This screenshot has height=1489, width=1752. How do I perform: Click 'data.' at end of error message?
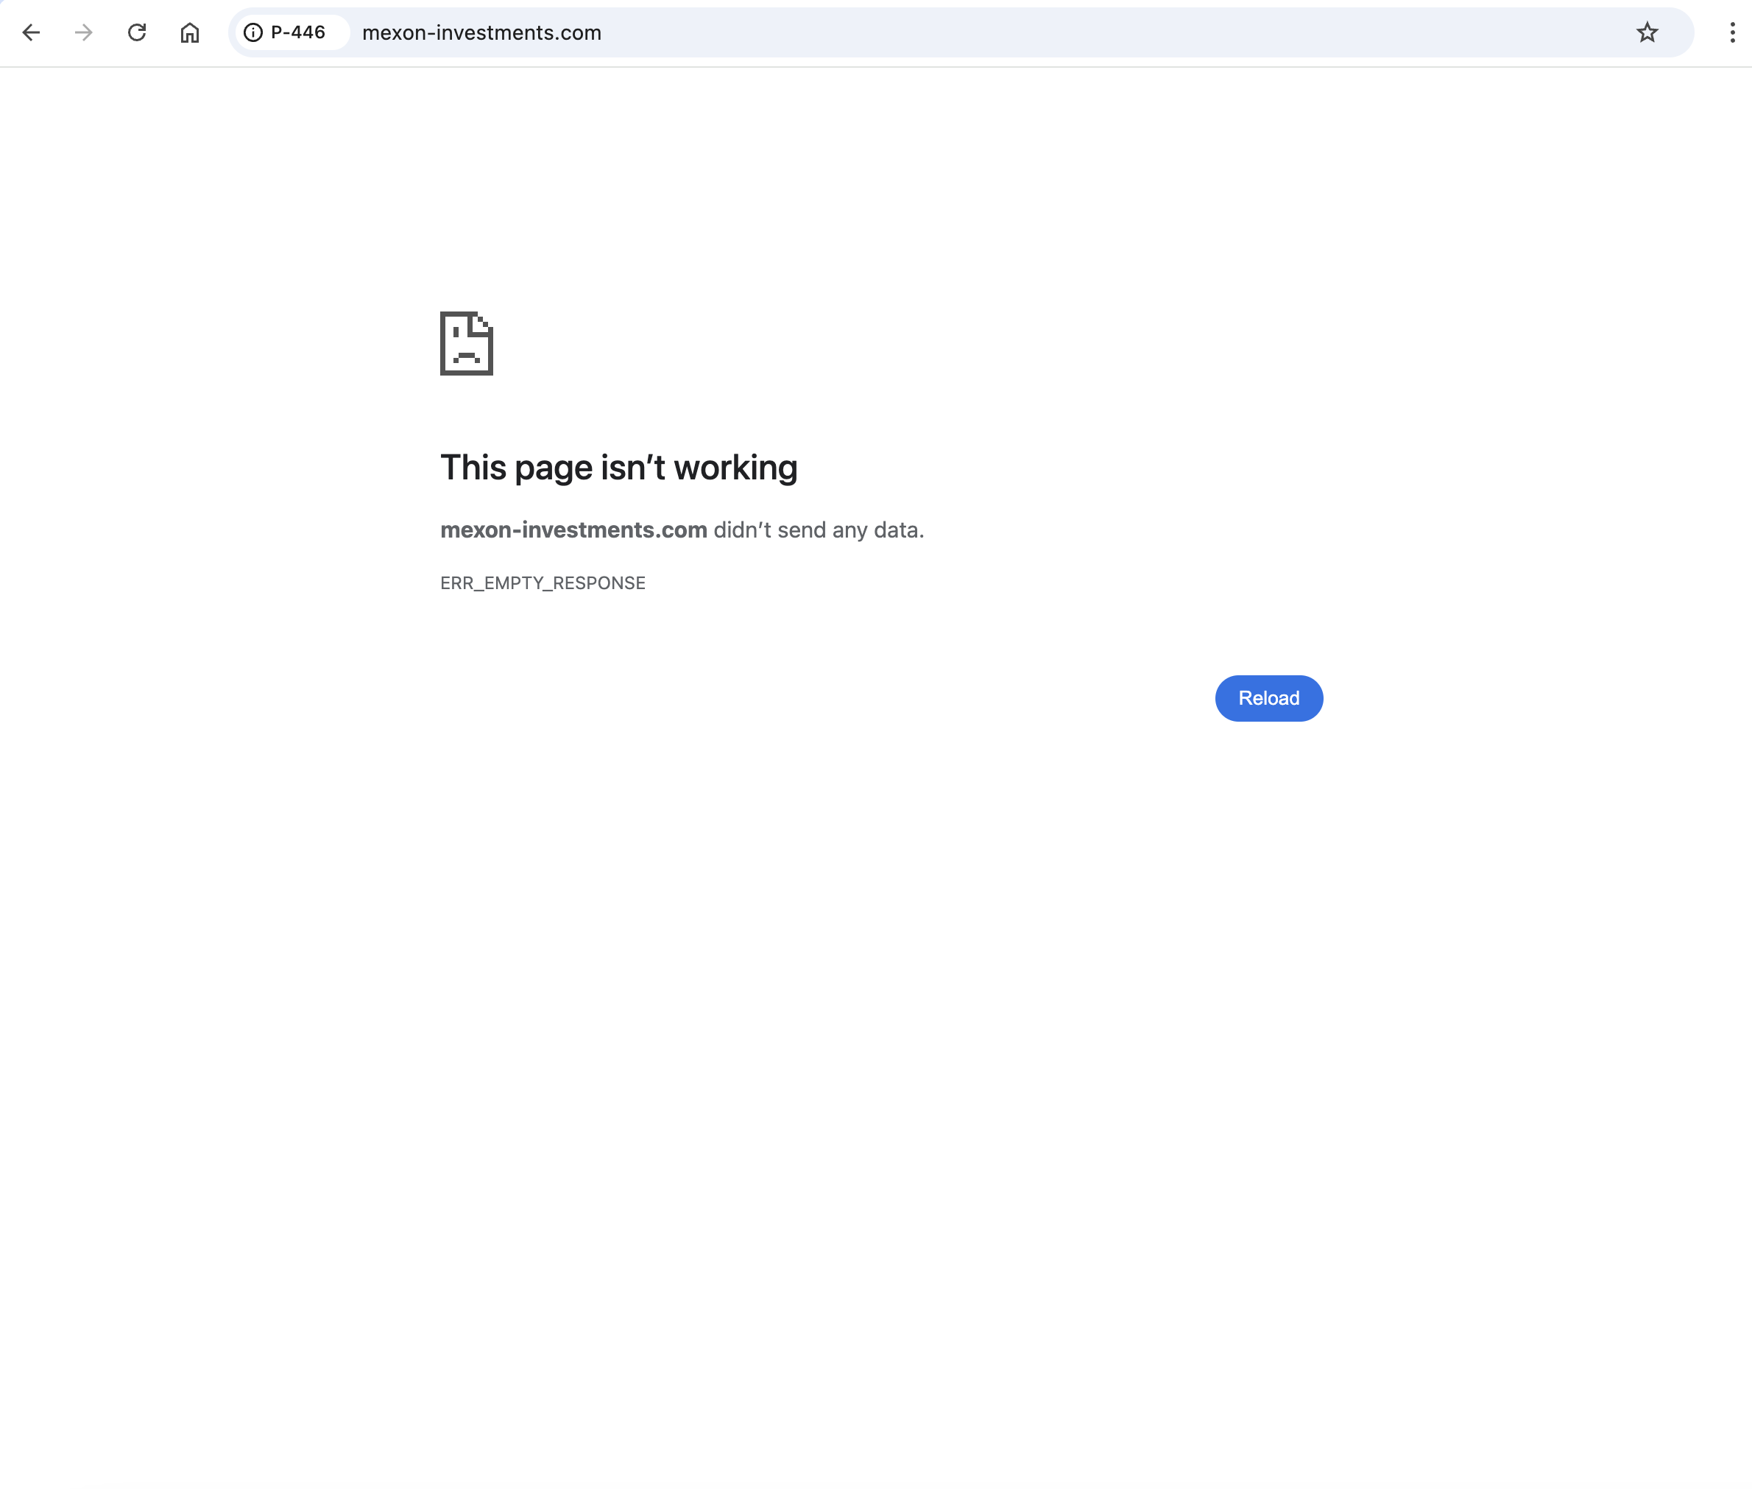click(898, 530)
